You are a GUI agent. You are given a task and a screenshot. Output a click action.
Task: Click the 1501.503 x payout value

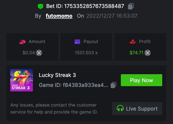86,53
